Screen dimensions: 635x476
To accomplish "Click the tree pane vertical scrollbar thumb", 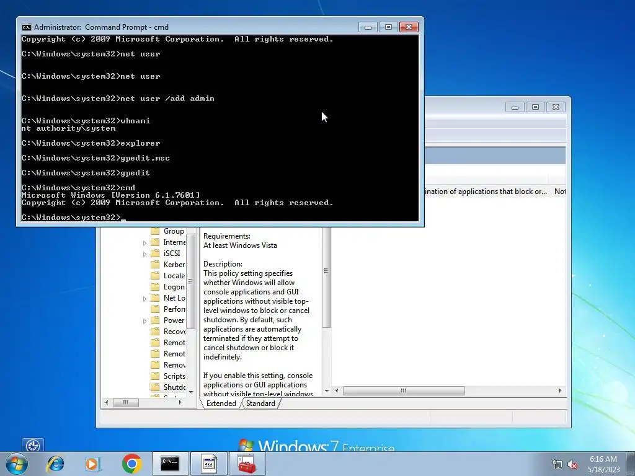I will click(x=191, y=282).
